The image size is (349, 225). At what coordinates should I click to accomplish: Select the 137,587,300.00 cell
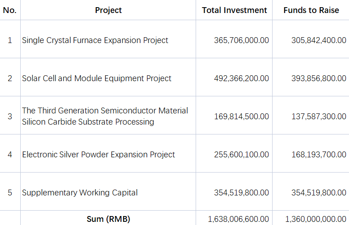pyautogui.click(x=311, y=115)
